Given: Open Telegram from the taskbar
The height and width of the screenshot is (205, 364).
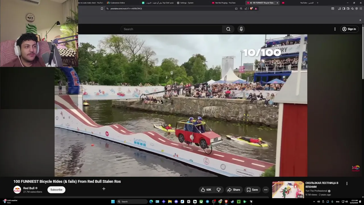Looking at the screenshot, I should click(x=207, y=202).
